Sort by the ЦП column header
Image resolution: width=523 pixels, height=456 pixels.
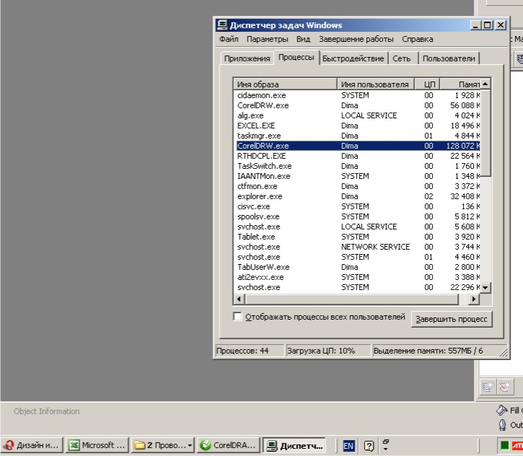[x=427, y=84]
